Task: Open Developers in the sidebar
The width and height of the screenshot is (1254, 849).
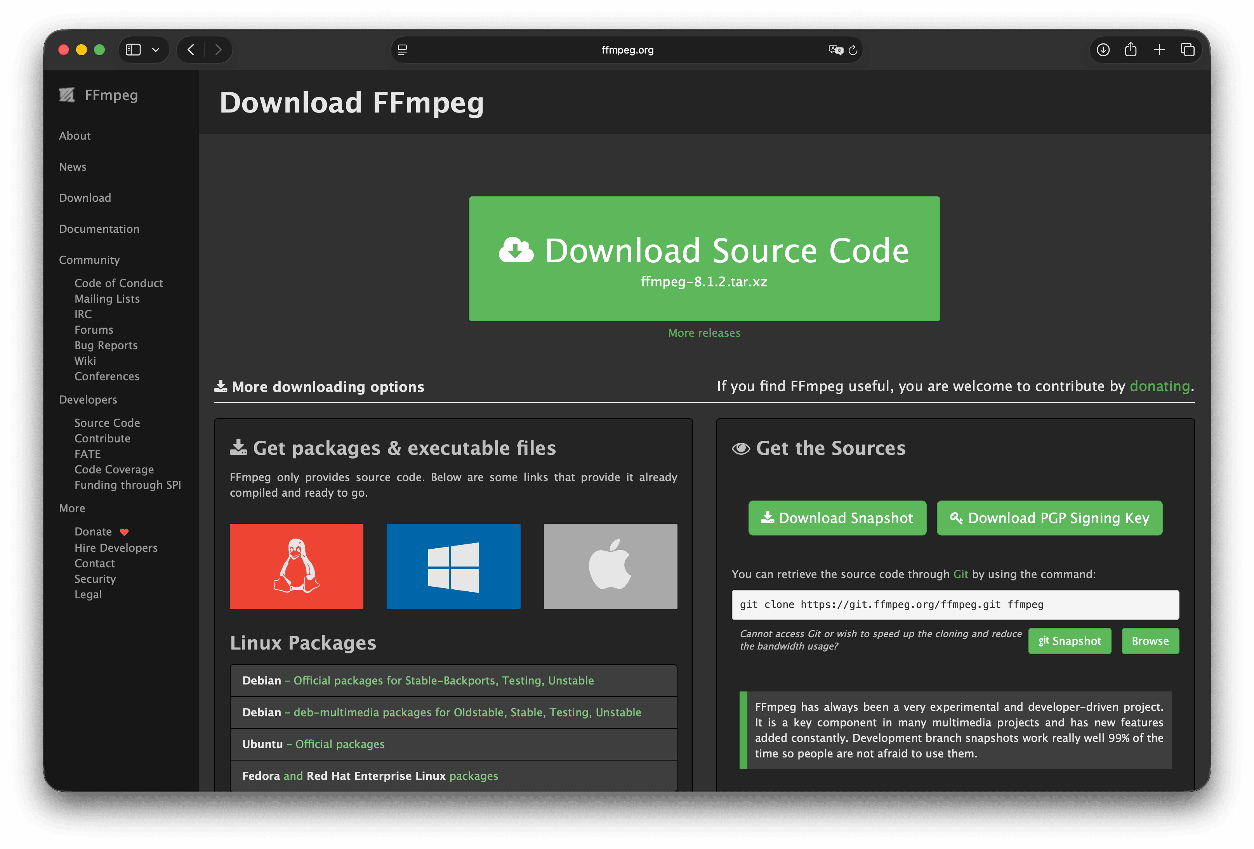Action: pyautogui.click(x=88, y=400)
